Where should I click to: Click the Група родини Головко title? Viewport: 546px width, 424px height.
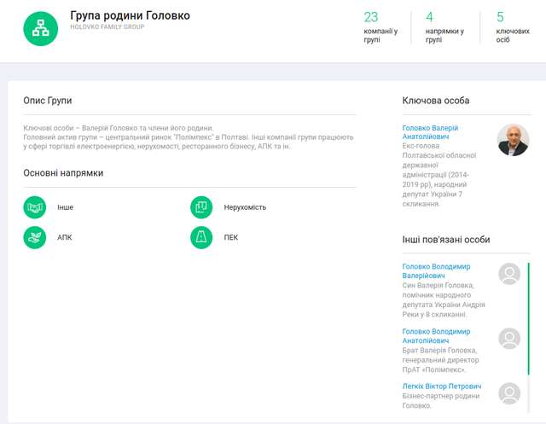coord(130,15)
